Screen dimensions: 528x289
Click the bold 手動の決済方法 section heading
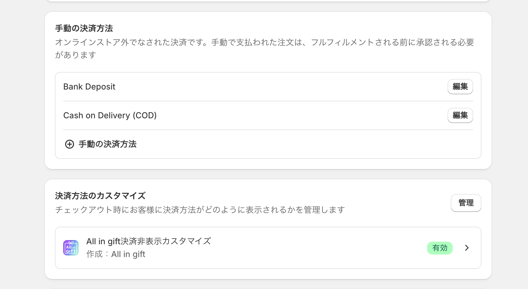84,28
